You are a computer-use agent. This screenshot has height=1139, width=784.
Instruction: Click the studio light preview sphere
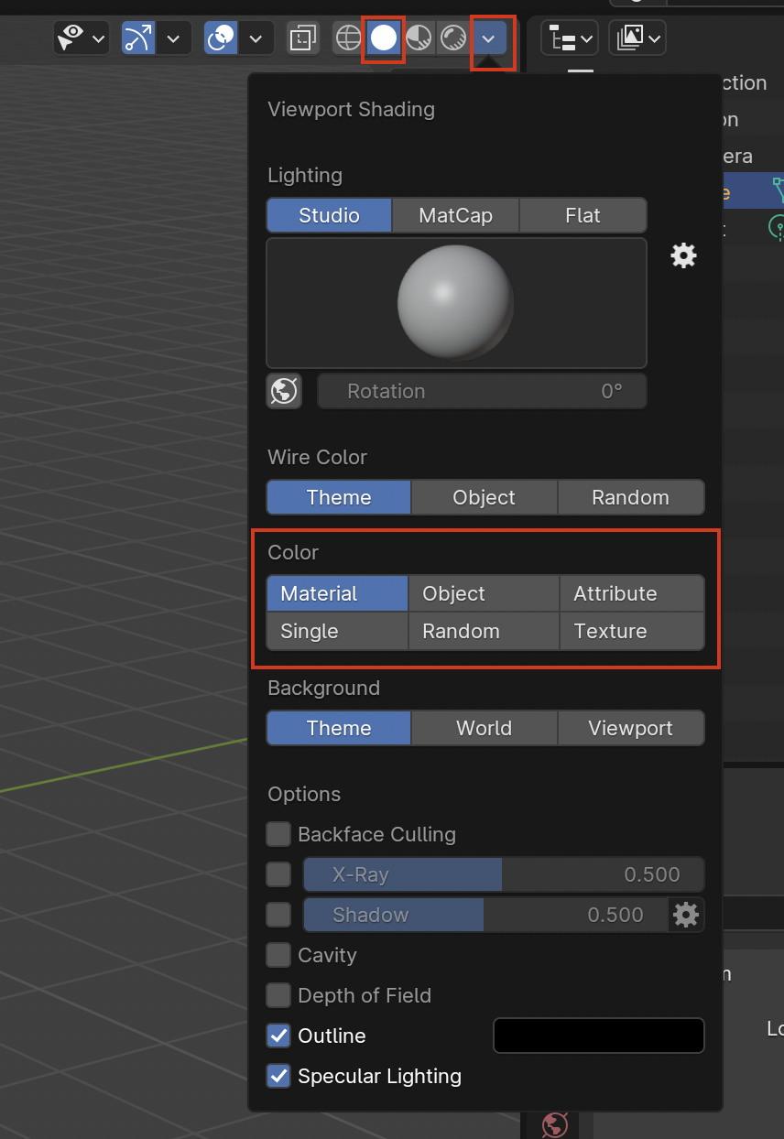click(x=456, y=303)
